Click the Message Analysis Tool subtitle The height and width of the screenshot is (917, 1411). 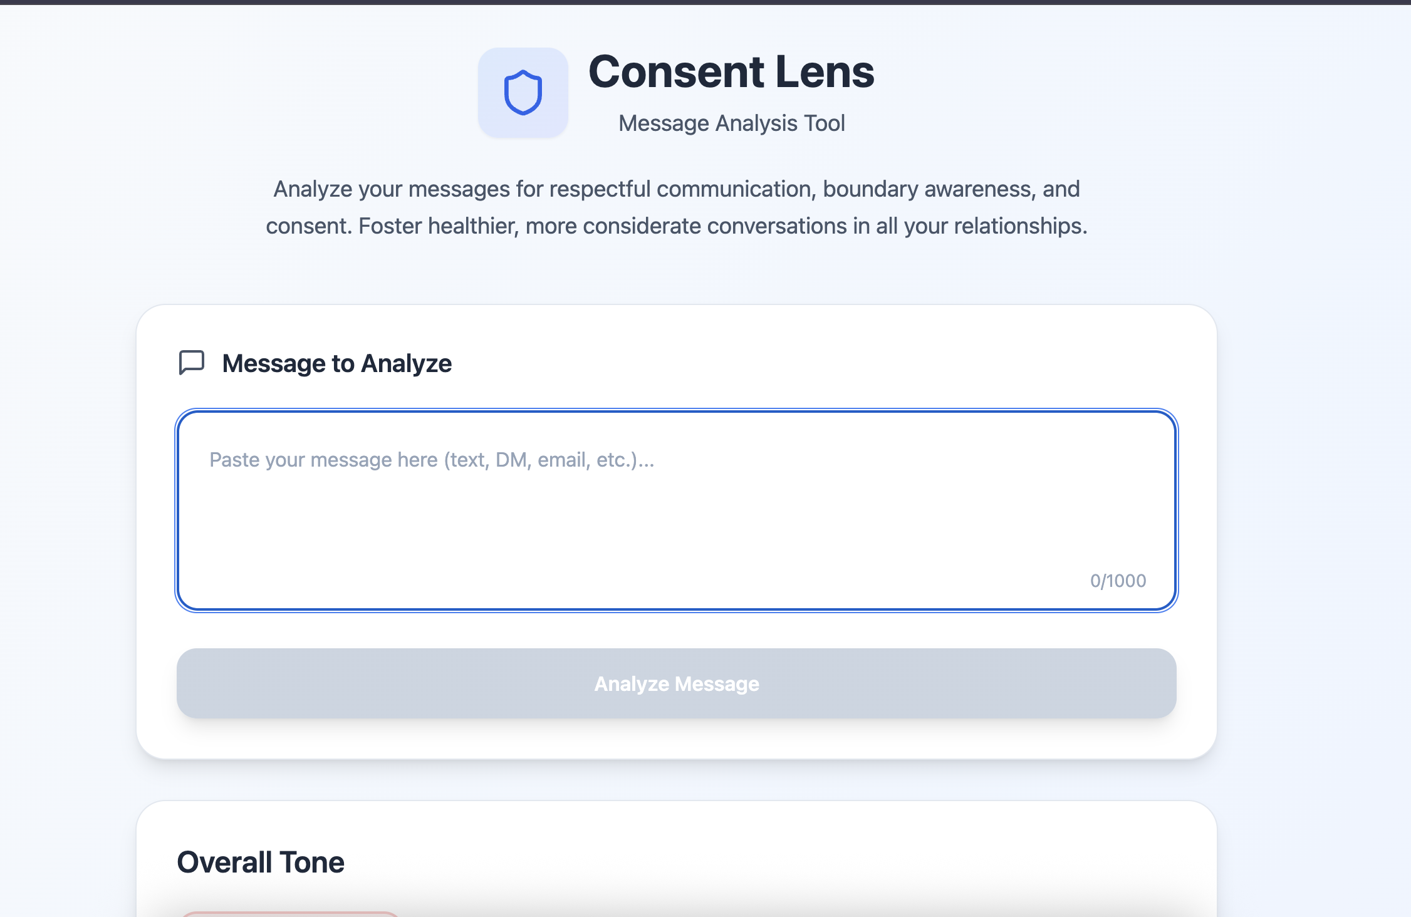(732, 123)
